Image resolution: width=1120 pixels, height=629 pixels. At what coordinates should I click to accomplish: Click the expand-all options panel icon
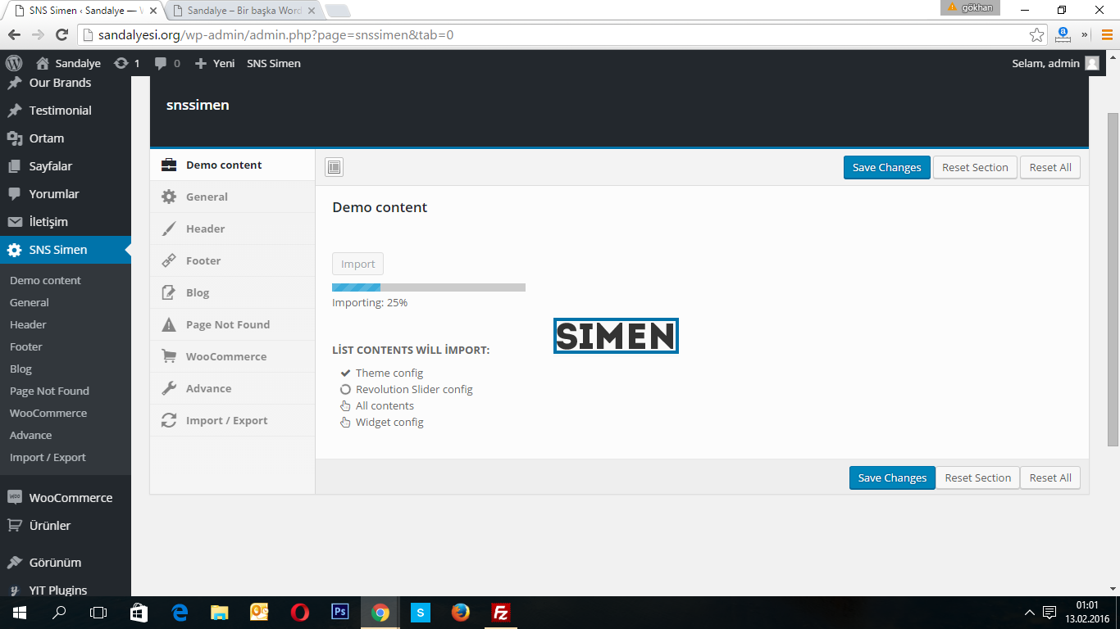(x=334, y=168)
